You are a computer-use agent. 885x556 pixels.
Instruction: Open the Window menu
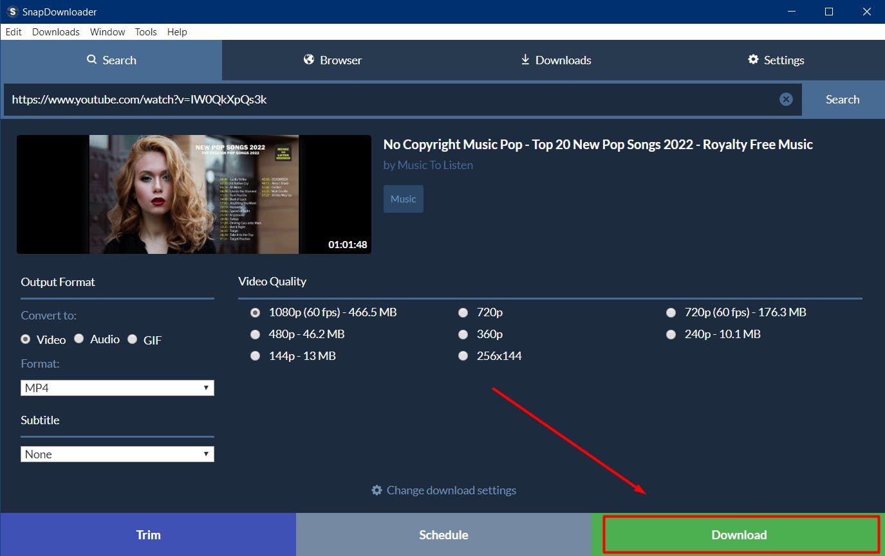107,31
